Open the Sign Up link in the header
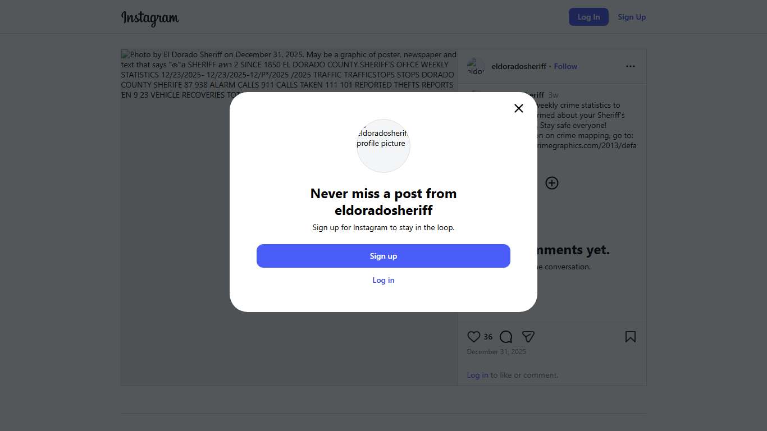 click(632, 17)
